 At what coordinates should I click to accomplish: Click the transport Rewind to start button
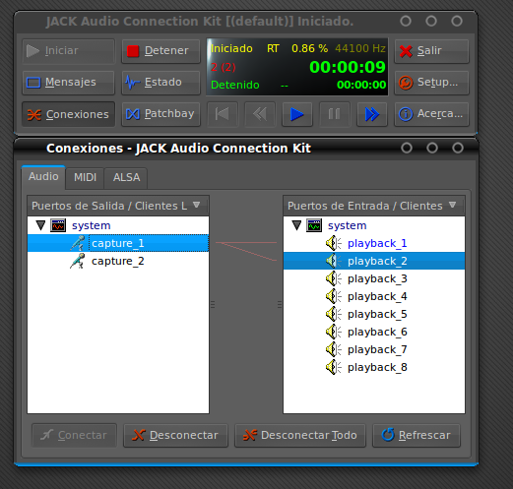point(223,114)
